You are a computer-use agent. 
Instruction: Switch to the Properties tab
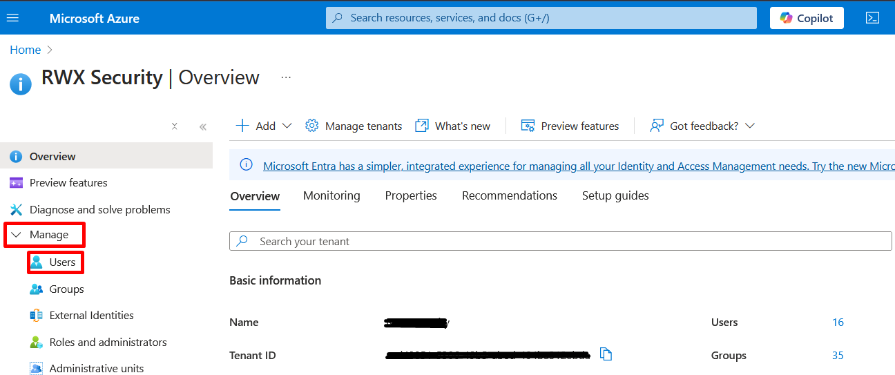(411, 195)
